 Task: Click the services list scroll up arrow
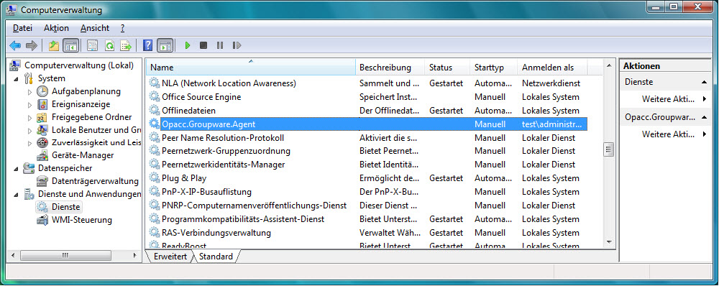(x=609, y=65)
